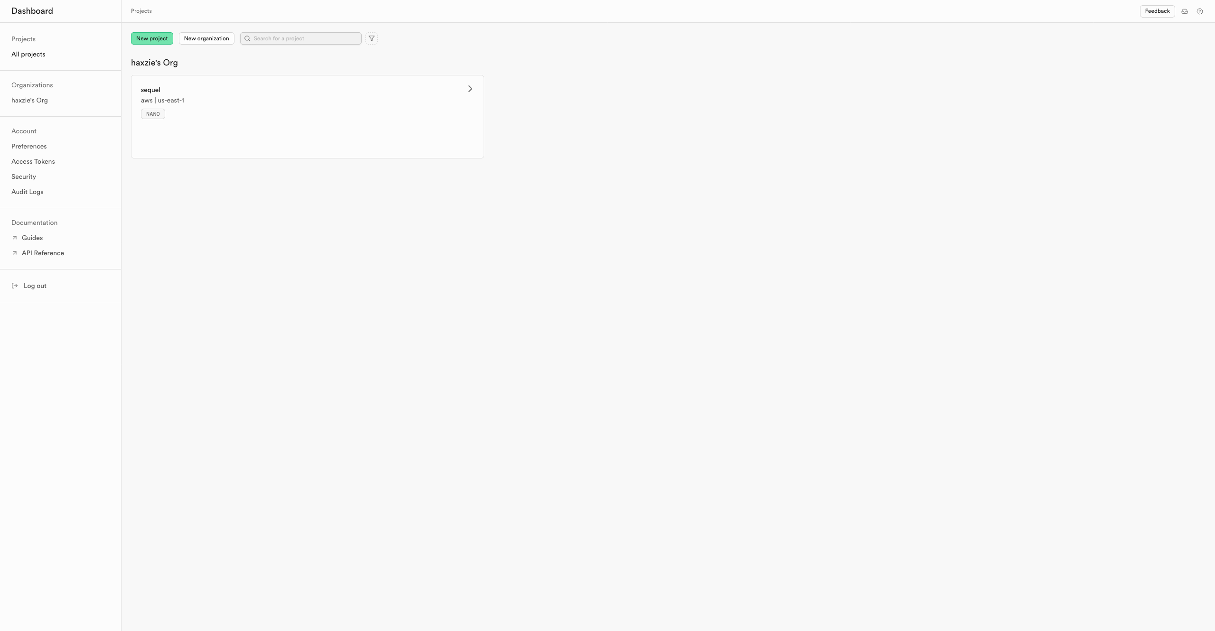The height and width of the screenshot is (631, 1215).
Task: Click the filter icon next to search
Action: pos(371,38)
